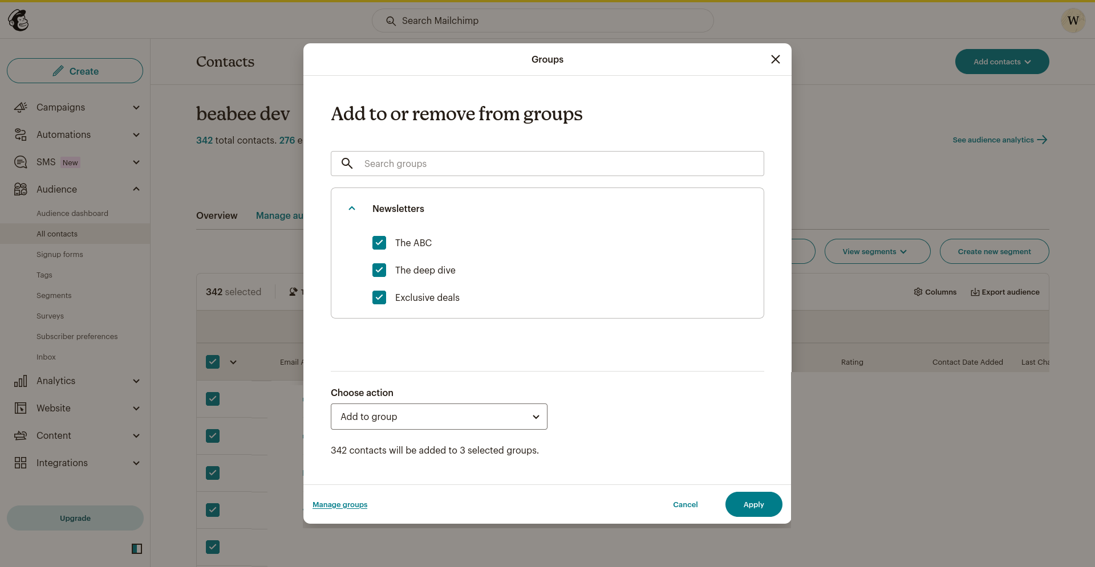This screenshot has width=1095, height=567.
Task: Switch to the Overview tab
Action: [217, 215]
